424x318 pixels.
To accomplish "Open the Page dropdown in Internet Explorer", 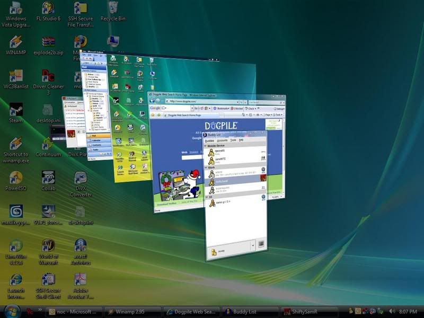I will pyautogui.click(x=268, y=115).
